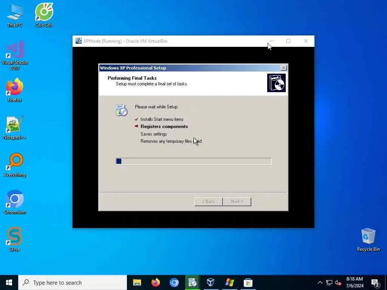The image size is (387, 290).
Task: Switch to the setup disc taskbar icon
Action: pos(192,282)
